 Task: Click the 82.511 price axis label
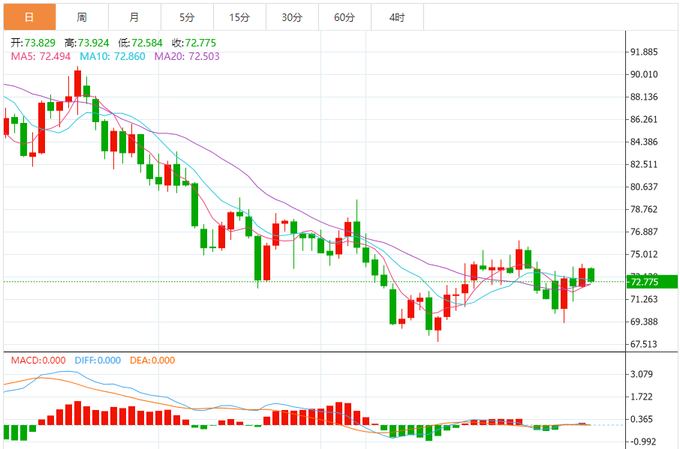click(644, 164)
